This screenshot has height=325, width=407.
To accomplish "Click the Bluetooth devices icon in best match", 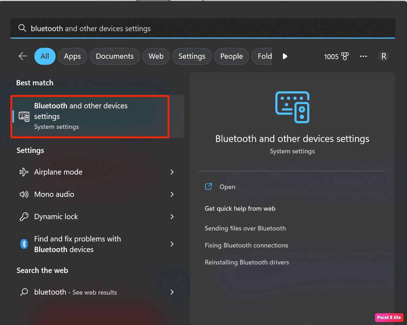I will pos(24,116).
